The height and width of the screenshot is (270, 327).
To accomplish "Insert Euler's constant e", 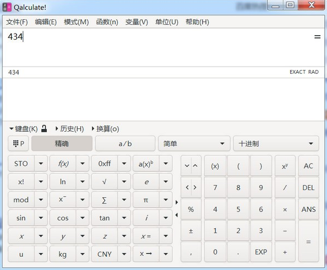I will 146,182.
